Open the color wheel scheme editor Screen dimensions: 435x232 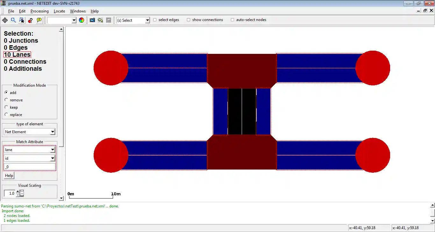[x=82, y=20]
